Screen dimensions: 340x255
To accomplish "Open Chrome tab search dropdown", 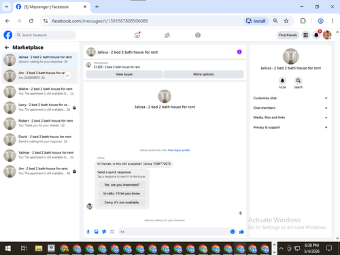I will pos(7,7).
